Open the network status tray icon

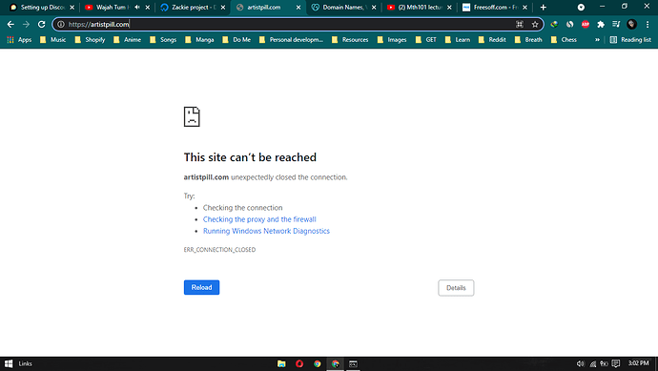592,364
